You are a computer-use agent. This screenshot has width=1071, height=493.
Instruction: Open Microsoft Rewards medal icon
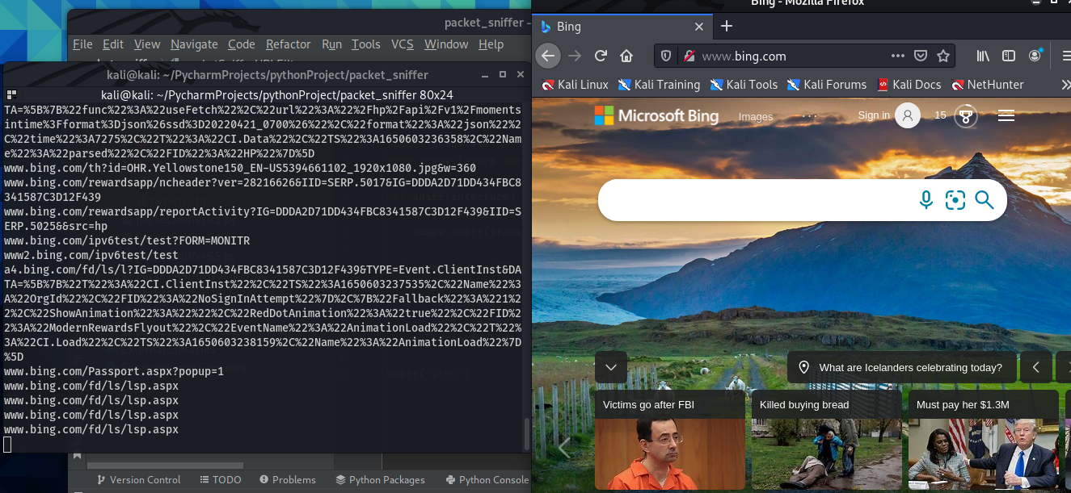coord(965,116)
